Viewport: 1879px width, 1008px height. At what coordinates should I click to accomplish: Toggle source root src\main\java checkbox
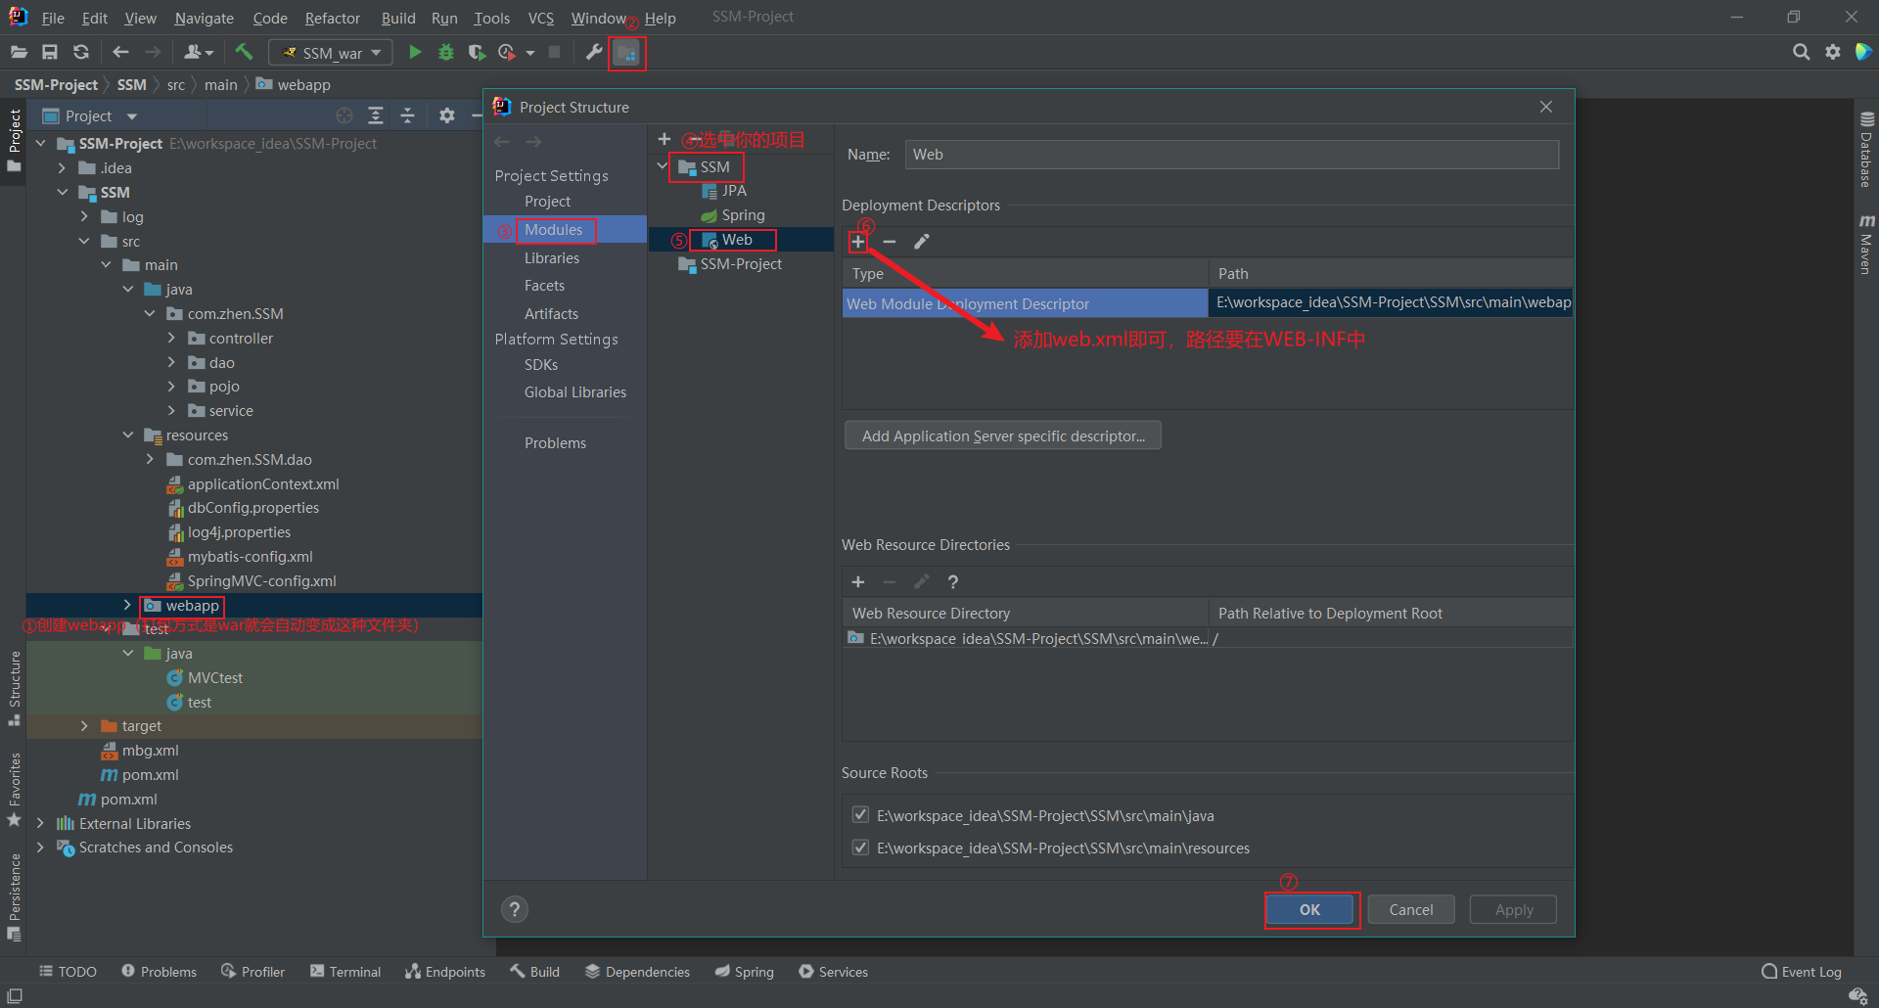[x=860, y=815]
